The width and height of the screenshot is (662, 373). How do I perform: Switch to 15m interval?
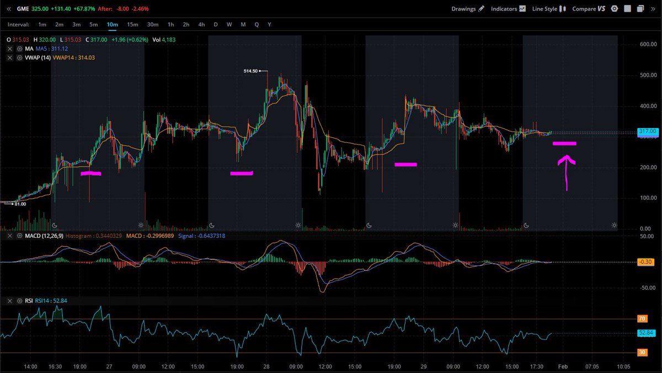[x=132, y=24]
